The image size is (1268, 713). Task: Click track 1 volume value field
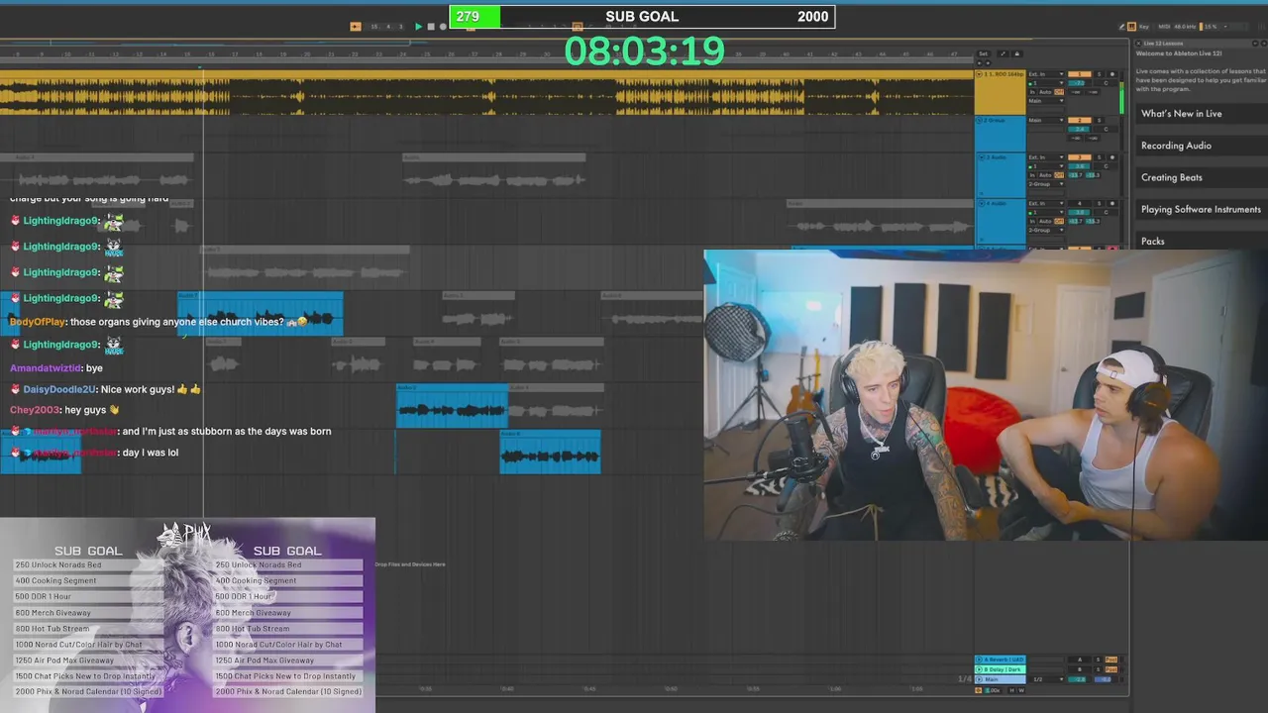pos(1080,83)
